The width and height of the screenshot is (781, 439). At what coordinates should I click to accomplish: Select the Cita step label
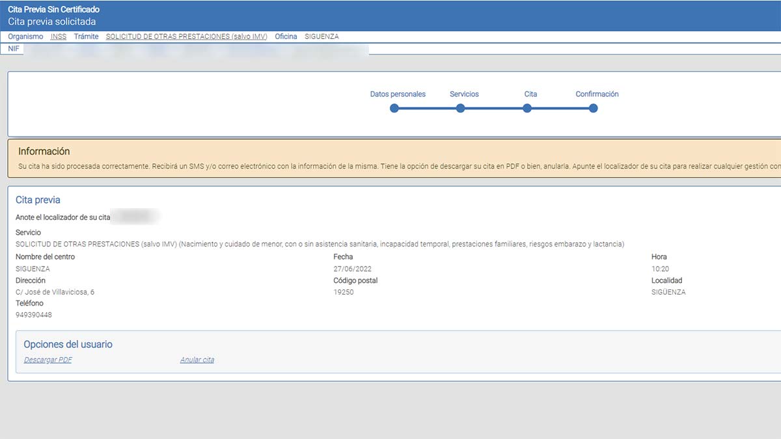tap(530, 94)
